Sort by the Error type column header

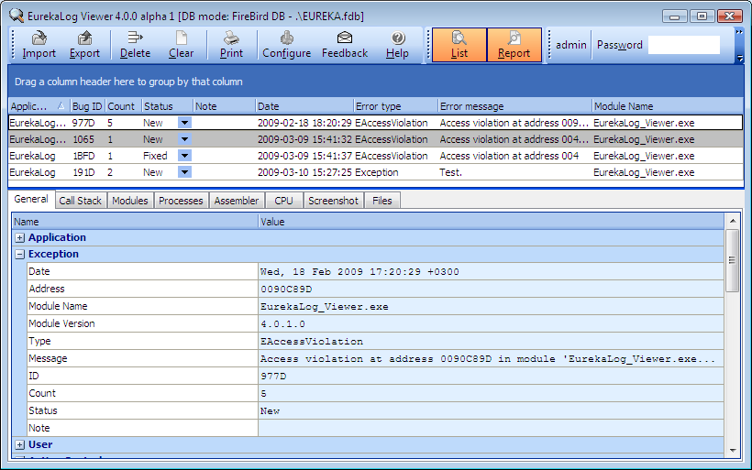point(395,106)
